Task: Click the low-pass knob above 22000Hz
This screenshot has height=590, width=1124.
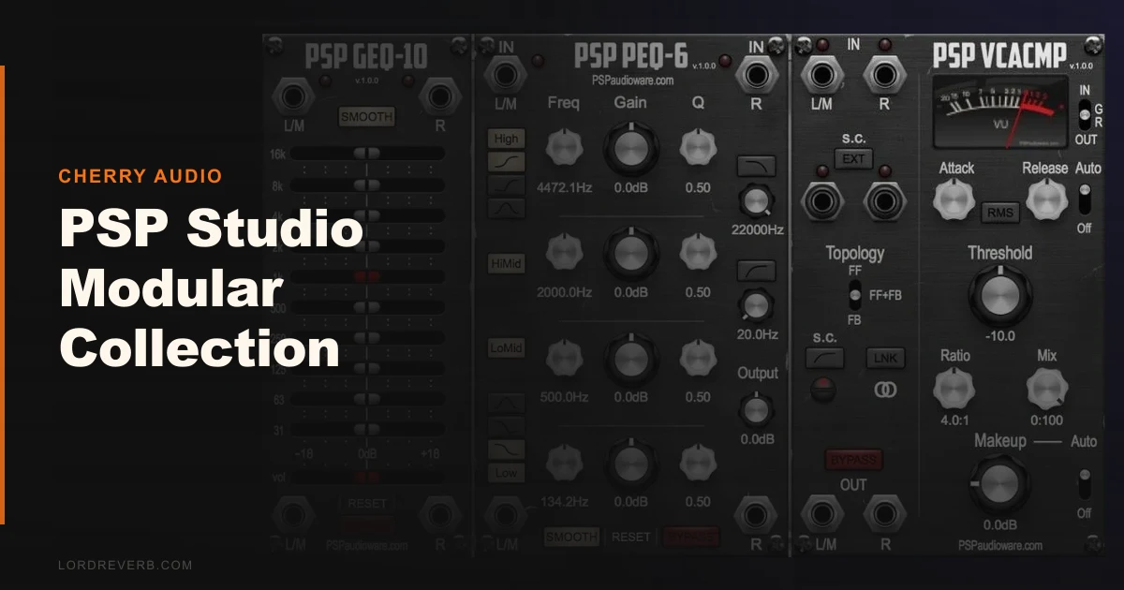Action: point(756,201)
